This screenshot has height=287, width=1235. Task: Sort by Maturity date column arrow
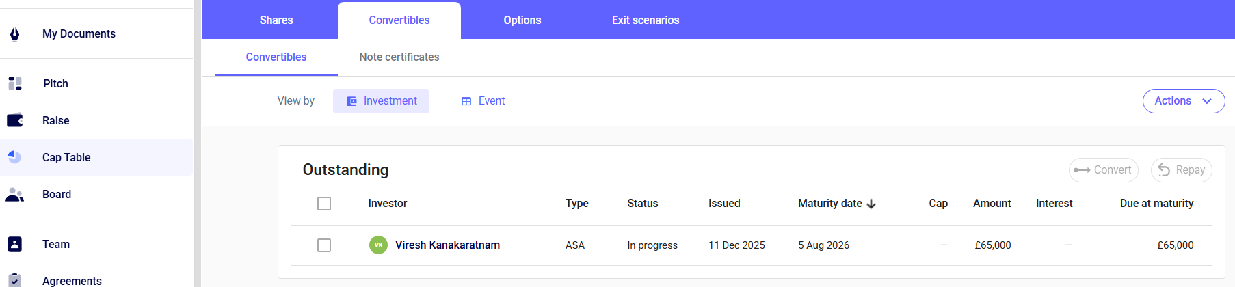871,204
